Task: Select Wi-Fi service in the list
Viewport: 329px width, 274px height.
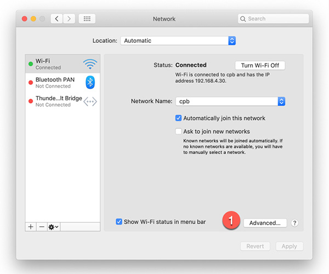Action: (x=55, y=64)
